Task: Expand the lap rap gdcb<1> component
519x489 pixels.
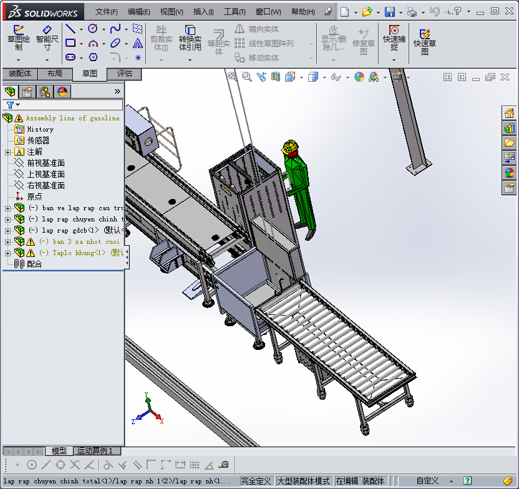Action: [7, 230]
